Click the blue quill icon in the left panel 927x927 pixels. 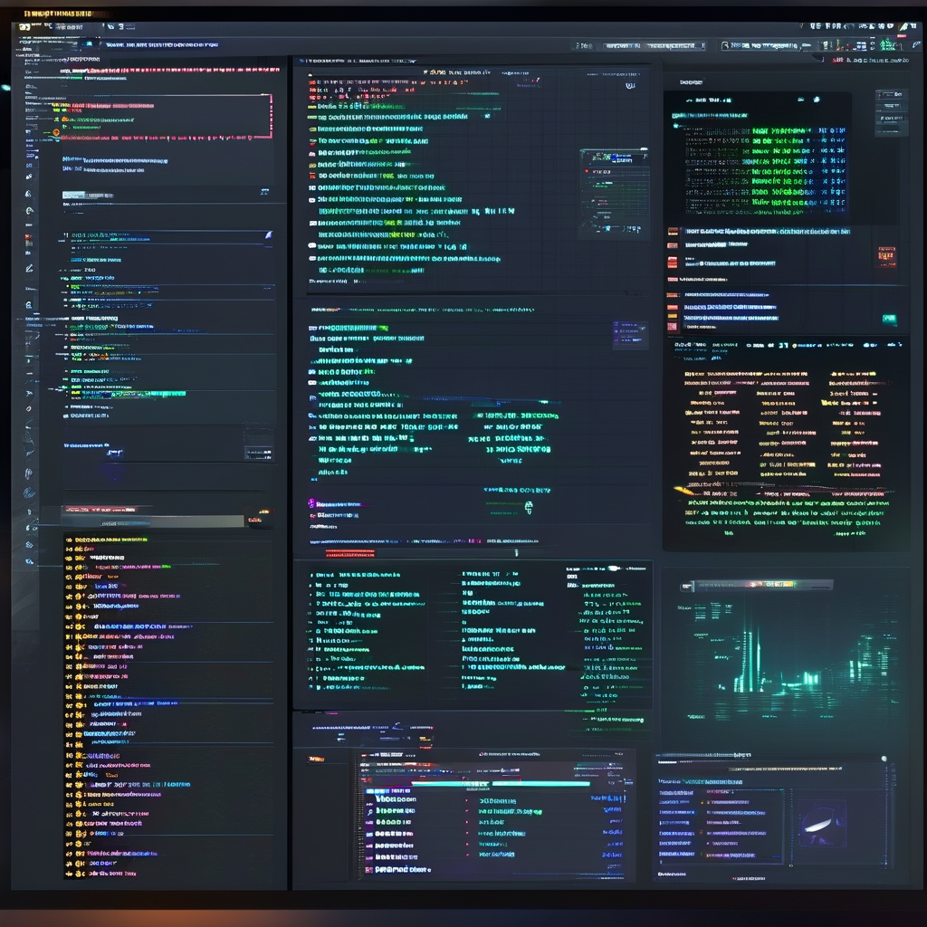[268, 234]
